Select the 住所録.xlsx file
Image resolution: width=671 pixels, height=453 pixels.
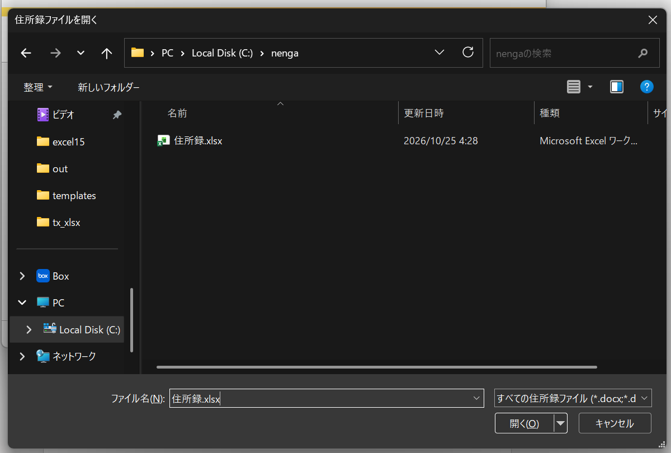tap(198, 141)
